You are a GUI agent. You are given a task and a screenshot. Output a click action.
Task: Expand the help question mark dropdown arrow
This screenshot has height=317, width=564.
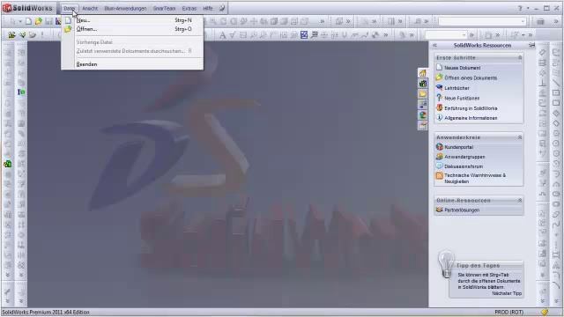pyautogui.click(x=528, y=8)
